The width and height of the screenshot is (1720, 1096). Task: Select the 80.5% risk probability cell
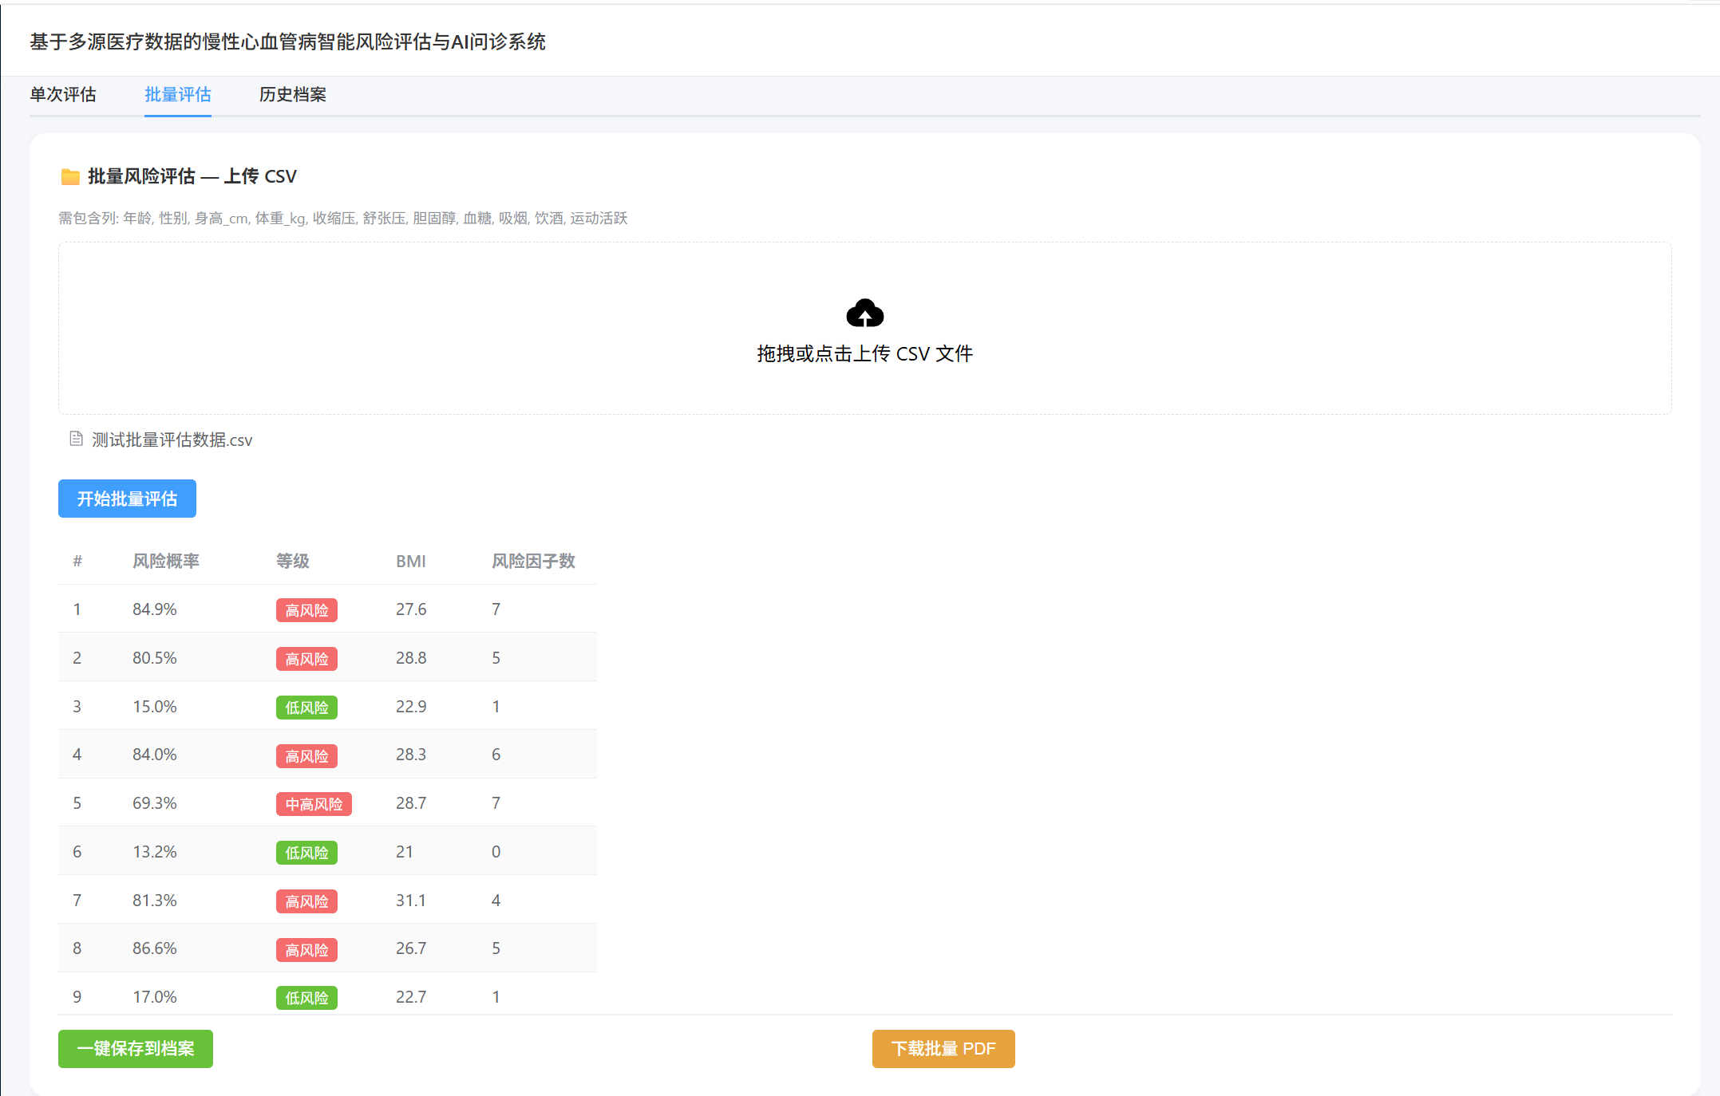pos(155,658)
